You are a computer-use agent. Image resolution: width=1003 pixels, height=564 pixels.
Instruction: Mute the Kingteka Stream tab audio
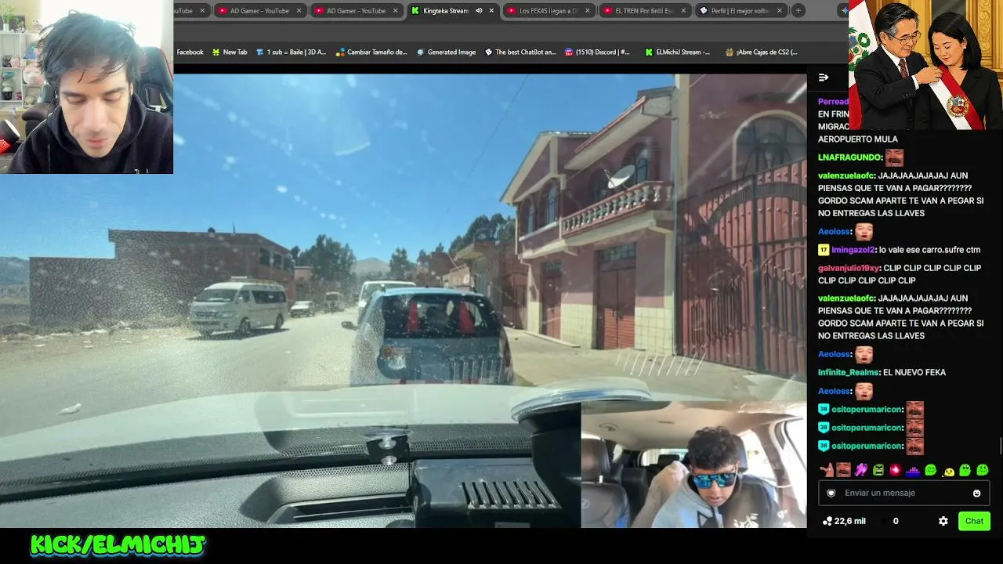[479, 11]
